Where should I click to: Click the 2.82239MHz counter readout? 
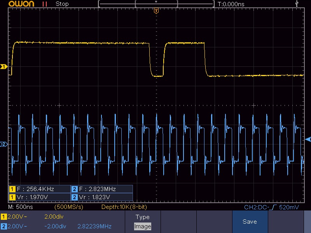(94, 226)
